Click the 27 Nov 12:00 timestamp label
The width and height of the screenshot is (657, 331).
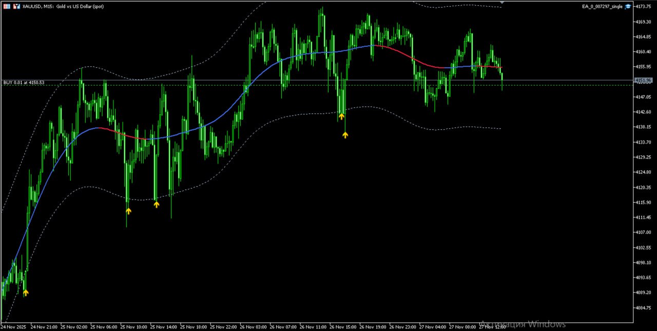click(x=492, y=326)
